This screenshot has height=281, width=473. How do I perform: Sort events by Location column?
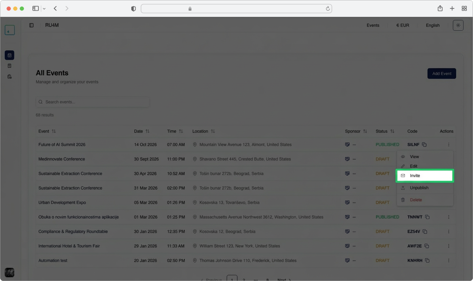point(213,131)
